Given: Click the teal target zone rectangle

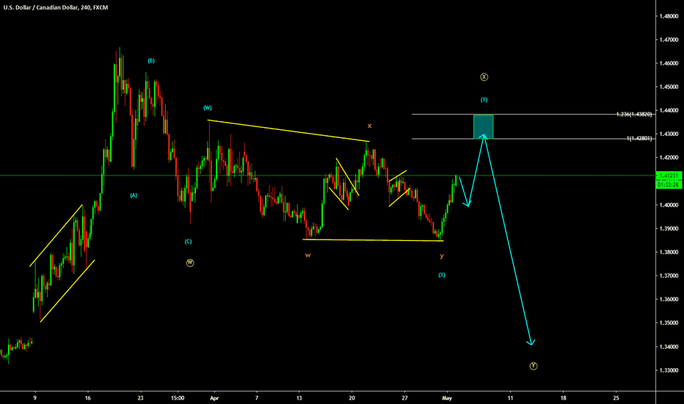Looking at the screenshot, I should 484,126.
